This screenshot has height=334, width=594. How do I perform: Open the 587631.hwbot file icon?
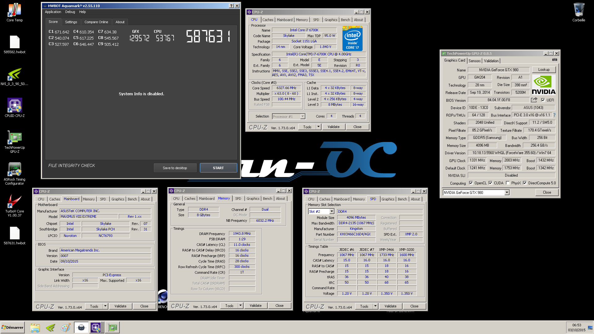pos(15,236)
